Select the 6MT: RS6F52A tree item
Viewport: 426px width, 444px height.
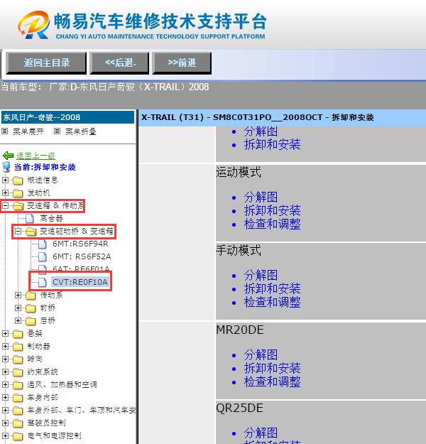[x=82, y=256]
